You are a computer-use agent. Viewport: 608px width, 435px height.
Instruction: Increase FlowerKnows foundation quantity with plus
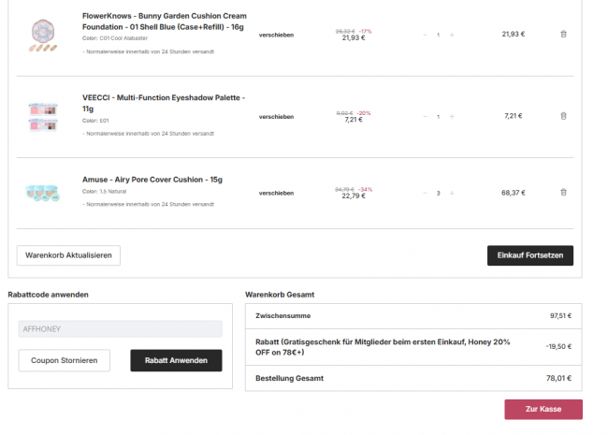click(452, 35)
